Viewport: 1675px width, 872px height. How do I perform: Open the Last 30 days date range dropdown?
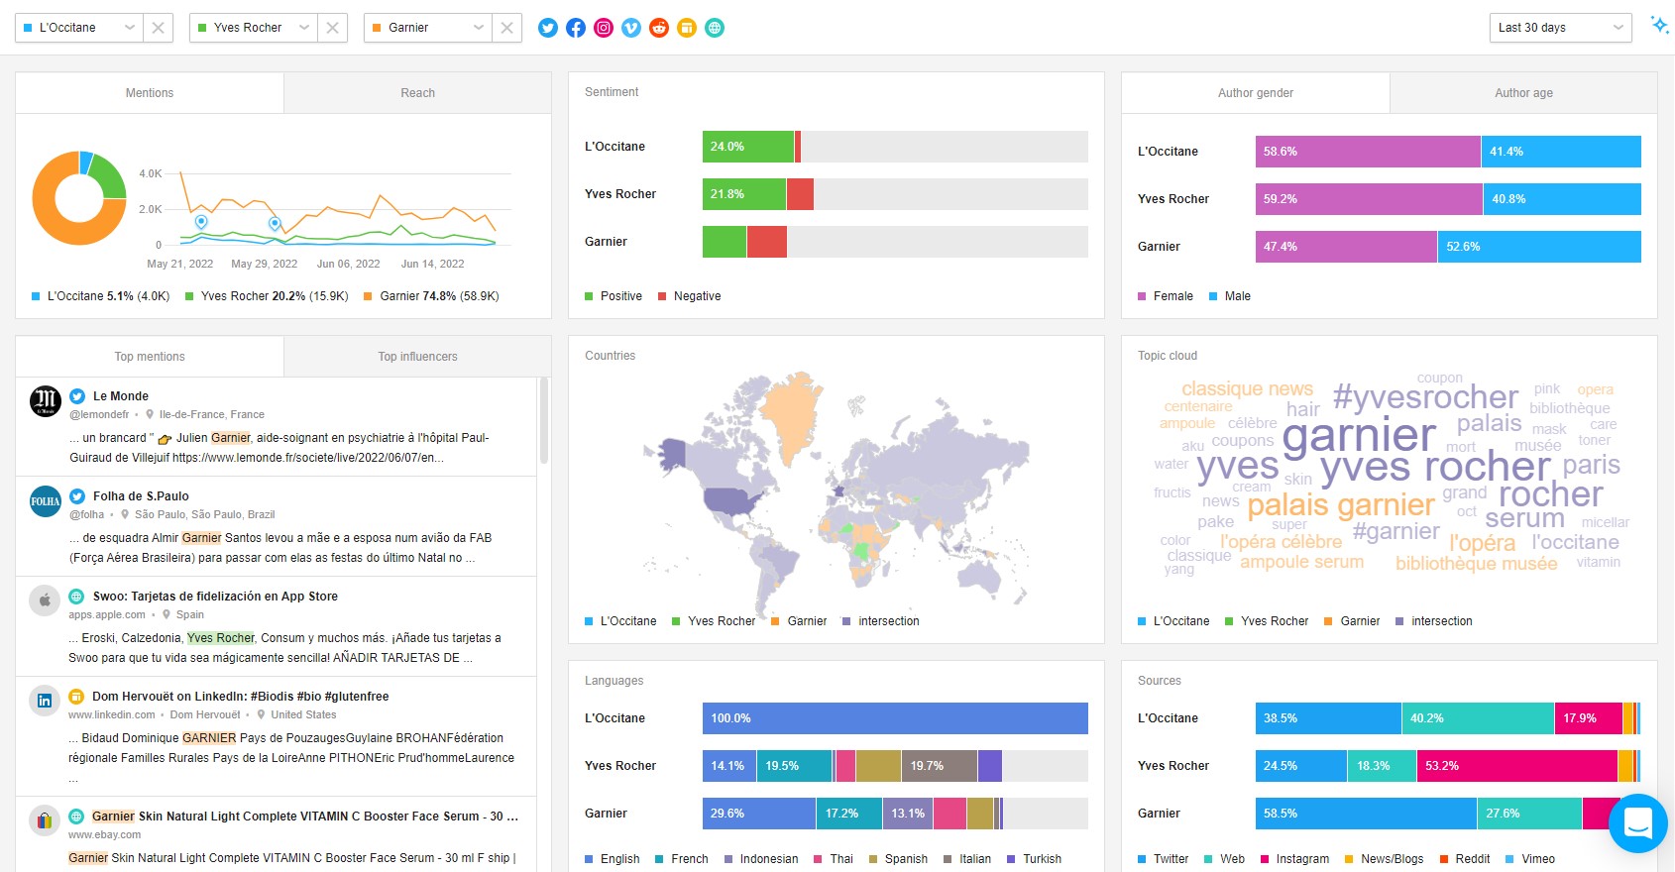point(1561,28)
